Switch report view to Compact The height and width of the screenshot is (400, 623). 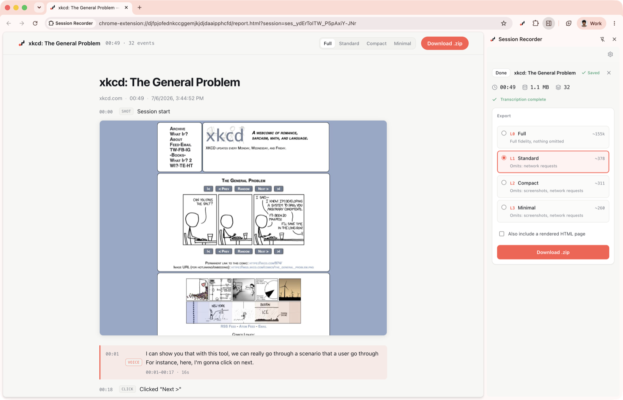tap(377, 43)
